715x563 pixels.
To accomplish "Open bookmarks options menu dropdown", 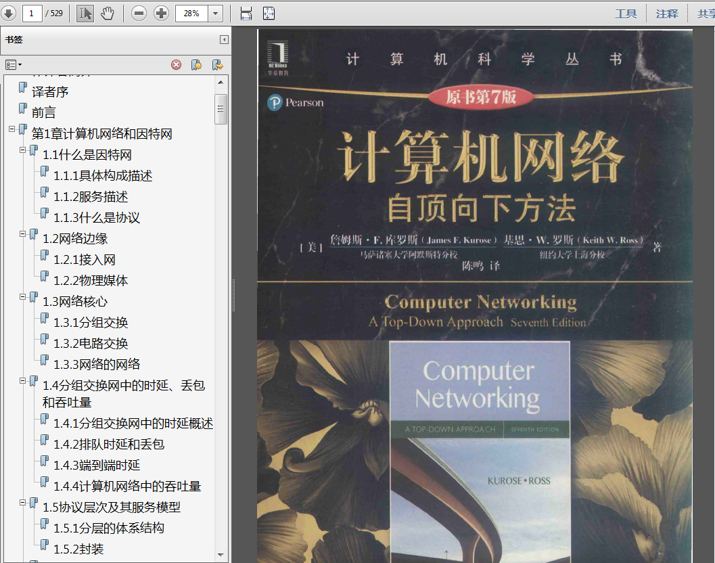I will pyautogui.click(x=14, y=65).
